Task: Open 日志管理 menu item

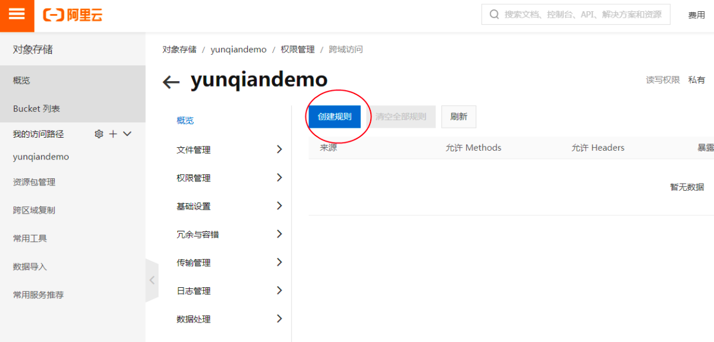Action: pyautogui.click(x=194, y=291)
